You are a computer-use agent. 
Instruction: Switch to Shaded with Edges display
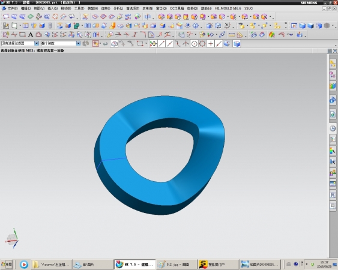click(x=303, y=26)
